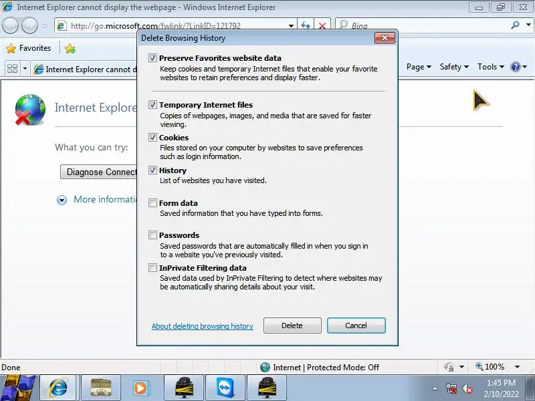The image size is (535, 401).
Task: Open privacy icon dropdown arrow in status bar
Action: click(461, 367)
